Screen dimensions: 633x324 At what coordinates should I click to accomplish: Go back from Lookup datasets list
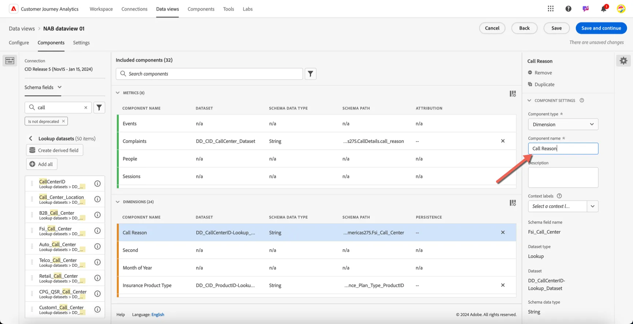coord(31,139)
